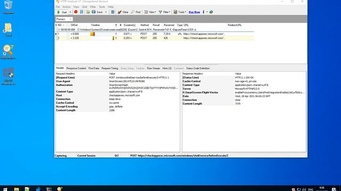This screenshot has width=341, height=191.
Task: Click the Clear brush button
Action: 123,12
